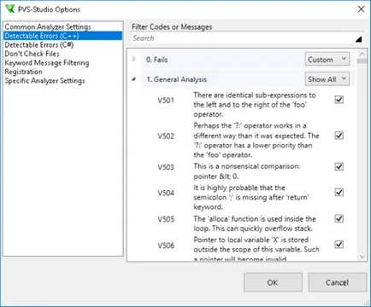371x307 pixels.
Task: Select the V504 code label
Action: [x=166, y=193]
